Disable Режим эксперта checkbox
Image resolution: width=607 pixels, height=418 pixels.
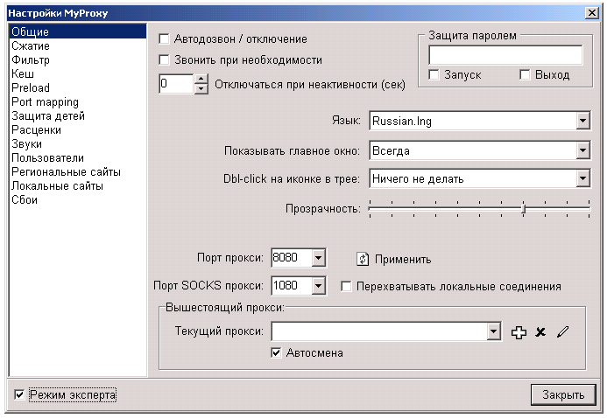coord(19,394)
